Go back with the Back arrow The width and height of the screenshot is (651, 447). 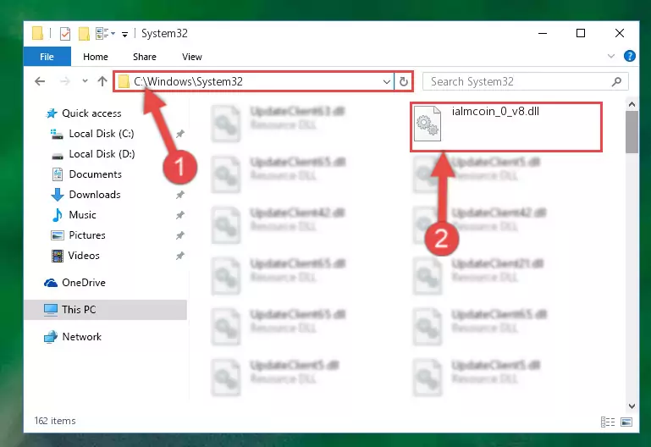coord(40,81)
